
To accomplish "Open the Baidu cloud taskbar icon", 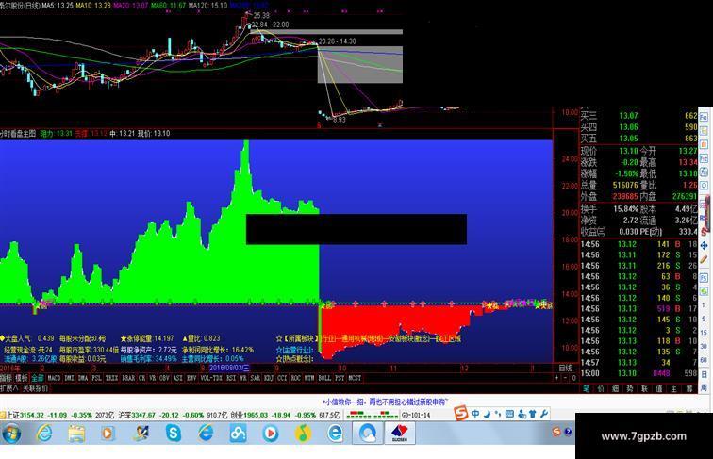I will (238, 434).
